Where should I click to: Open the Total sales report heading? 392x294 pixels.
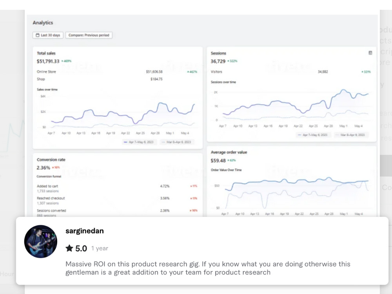(x=46, y=53)
